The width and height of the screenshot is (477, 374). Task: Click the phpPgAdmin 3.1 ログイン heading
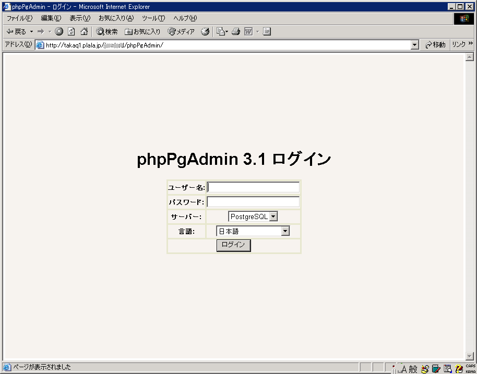click(x=234, y=159)
